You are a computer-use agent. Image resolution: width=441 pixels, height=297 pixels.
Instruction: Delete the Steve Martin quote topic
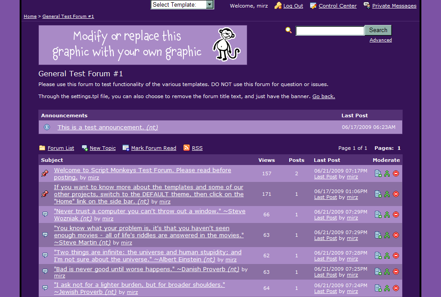click(x=396, y=235)
